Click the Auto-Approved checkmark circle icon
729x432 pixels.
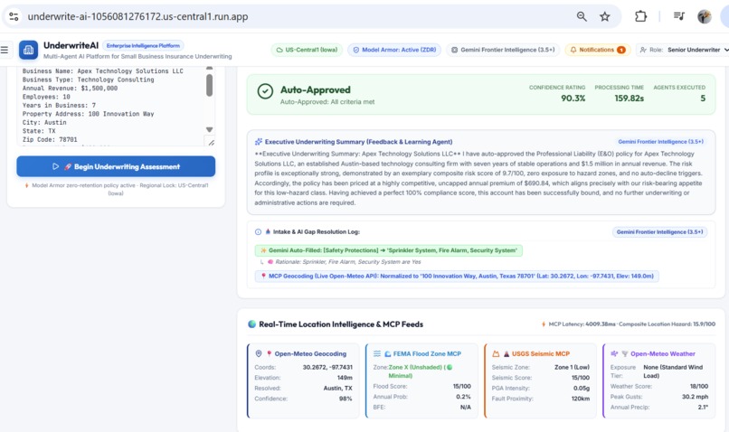pos(266,91)
